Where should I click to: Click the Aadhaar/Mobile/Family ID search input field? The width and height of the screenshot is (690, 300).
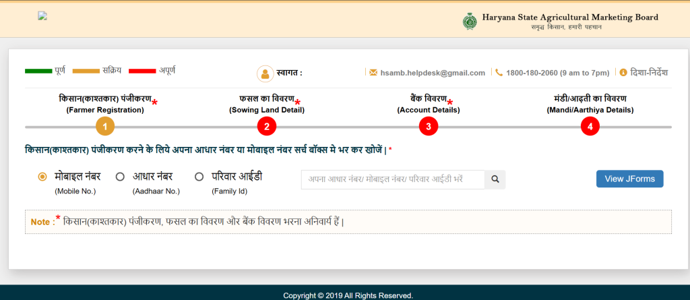coord(393,179)
